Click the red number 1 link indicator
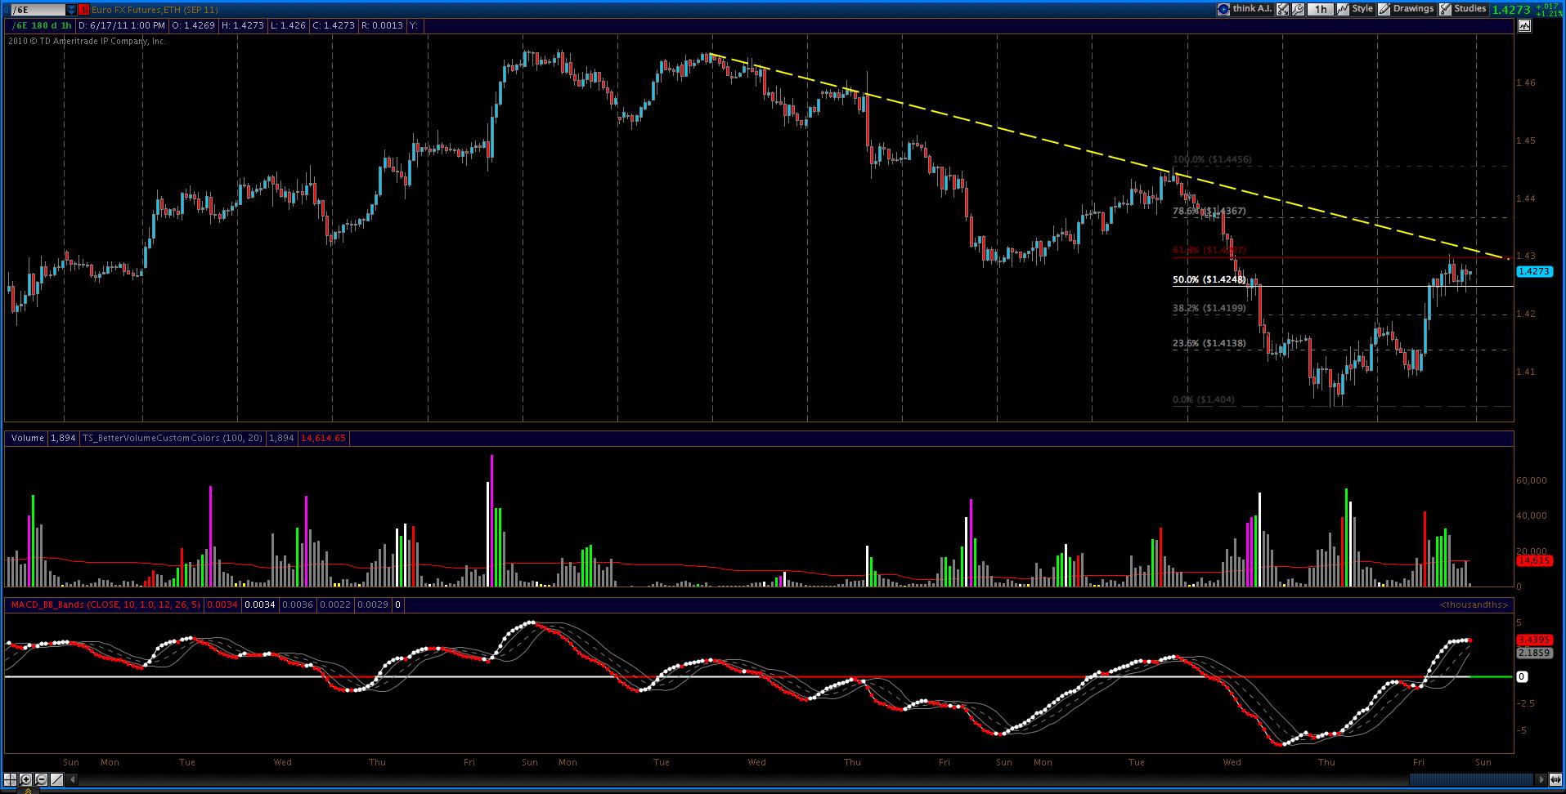1566x794 pixels. coord(83,10)
